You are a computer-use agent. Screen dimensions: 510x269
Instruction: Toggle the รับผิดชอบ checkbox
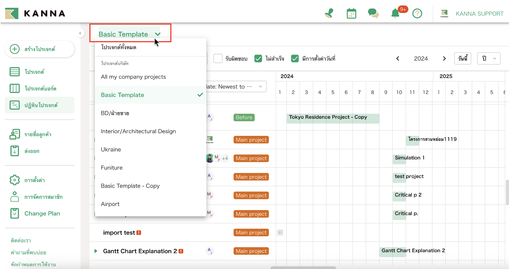tap(218, 59)
